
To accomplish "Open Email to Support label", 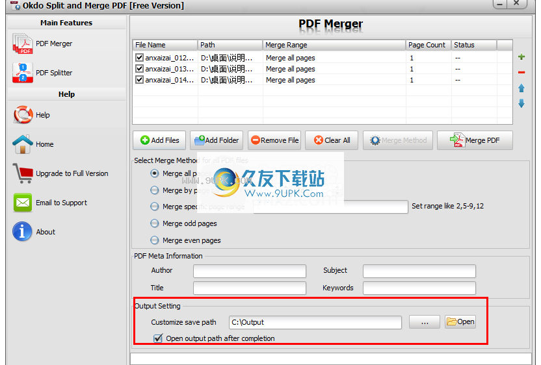I will (x=61, y=203).
